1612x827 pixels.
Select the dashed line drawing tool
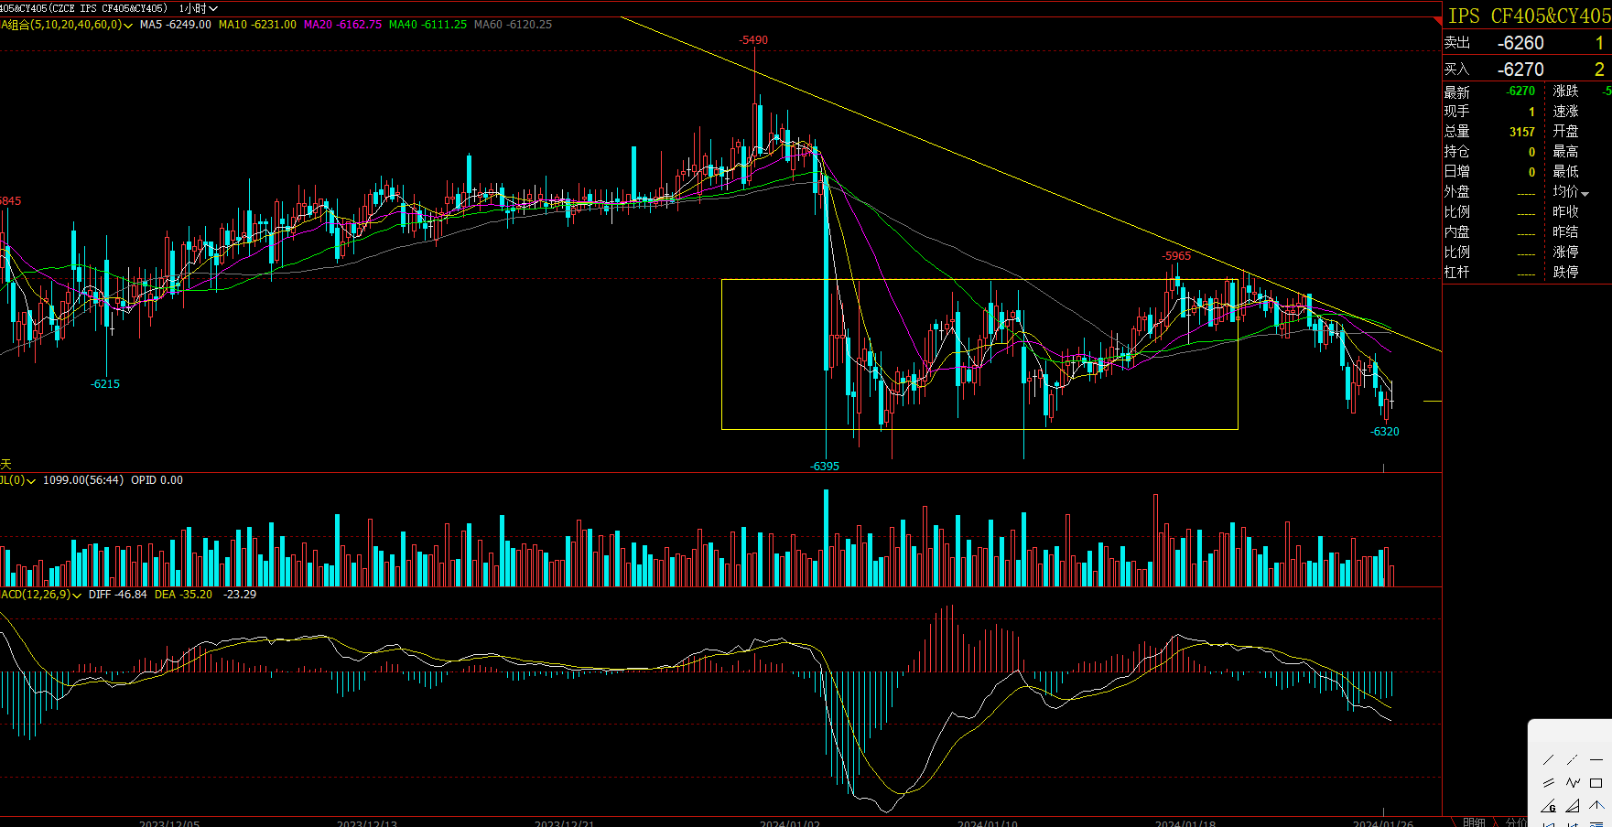point(1572,760)
